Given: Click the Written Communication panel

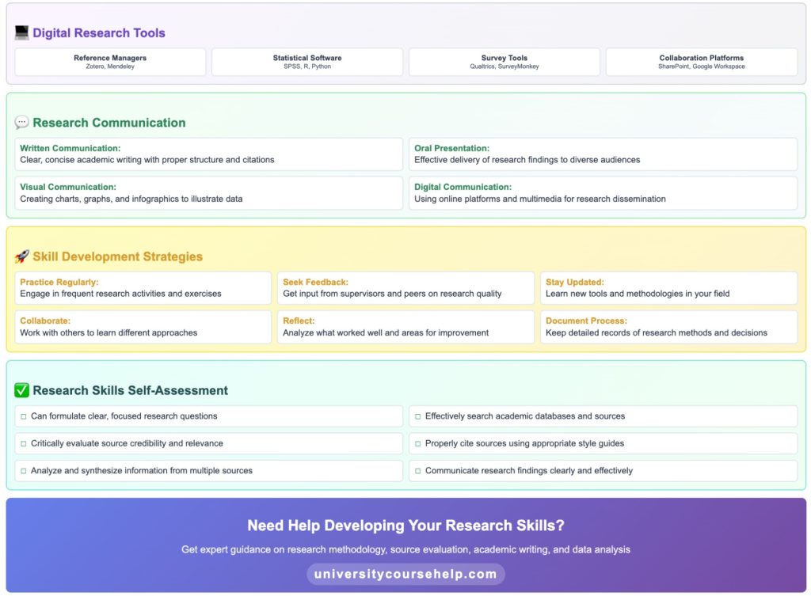Looking at the screenshot, I should (208, 154).
